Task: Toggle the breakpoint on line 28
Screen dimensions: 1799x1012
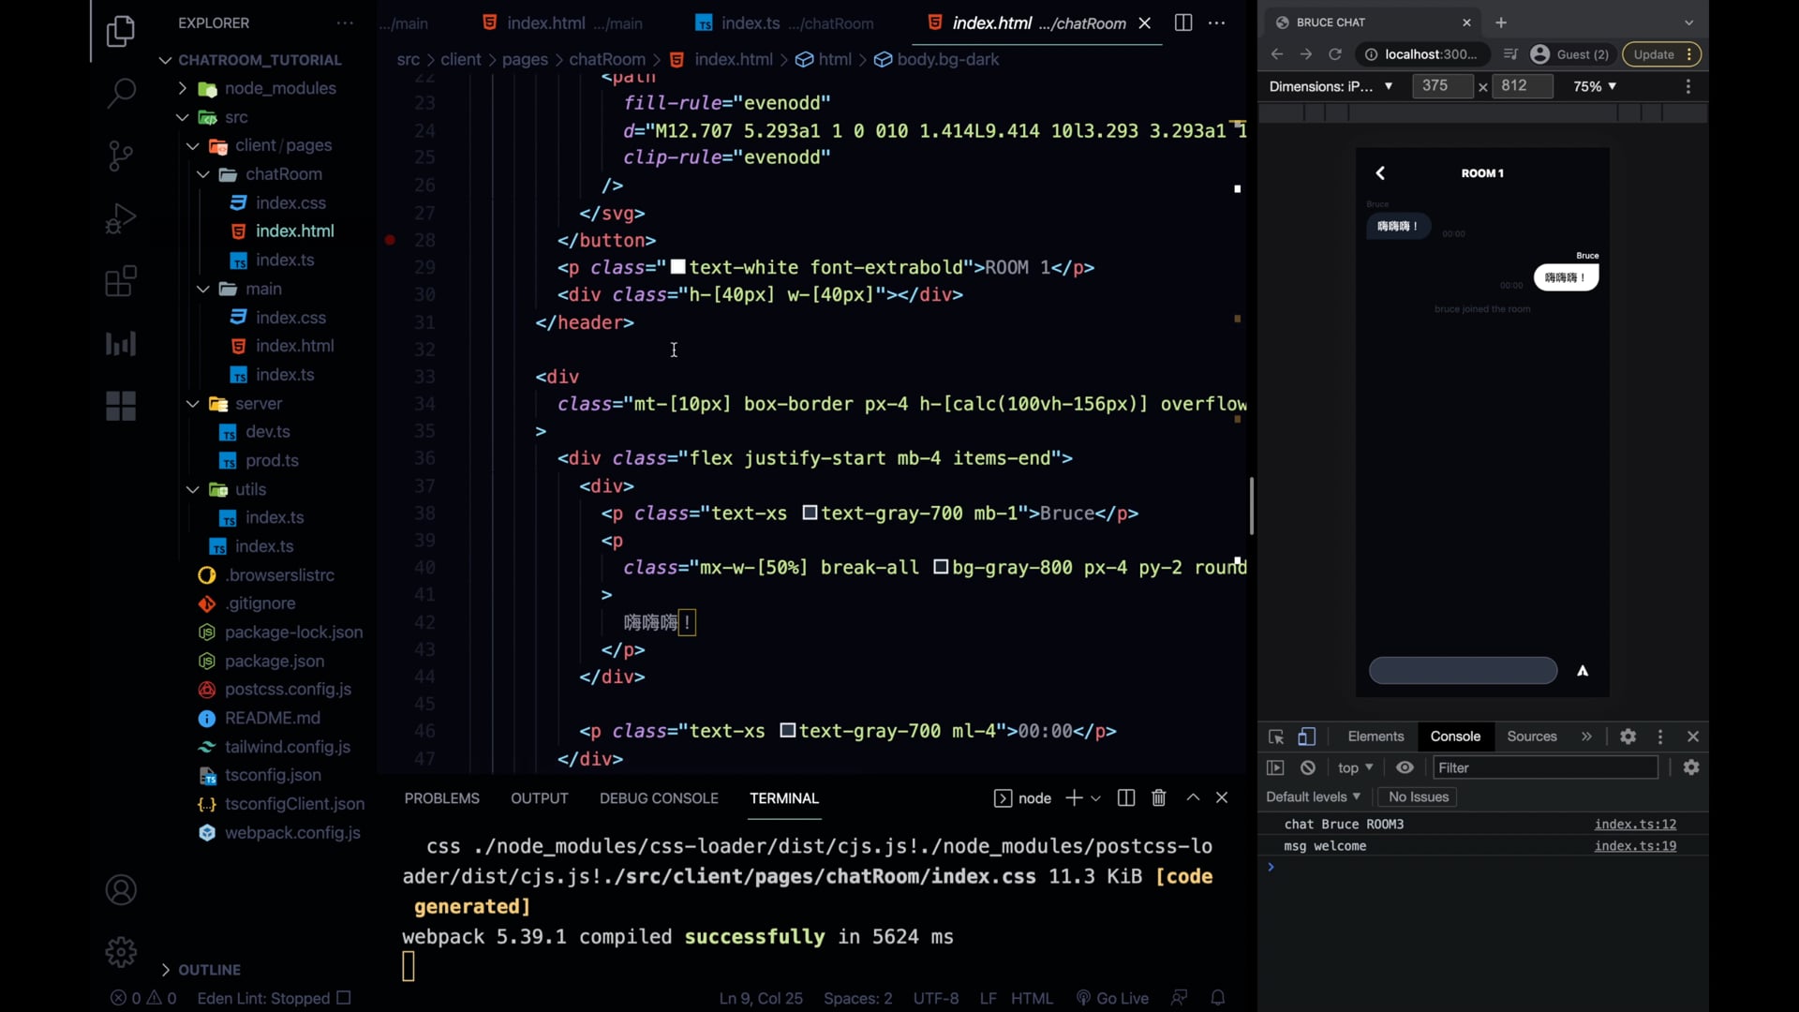Action: coord(391,240)
